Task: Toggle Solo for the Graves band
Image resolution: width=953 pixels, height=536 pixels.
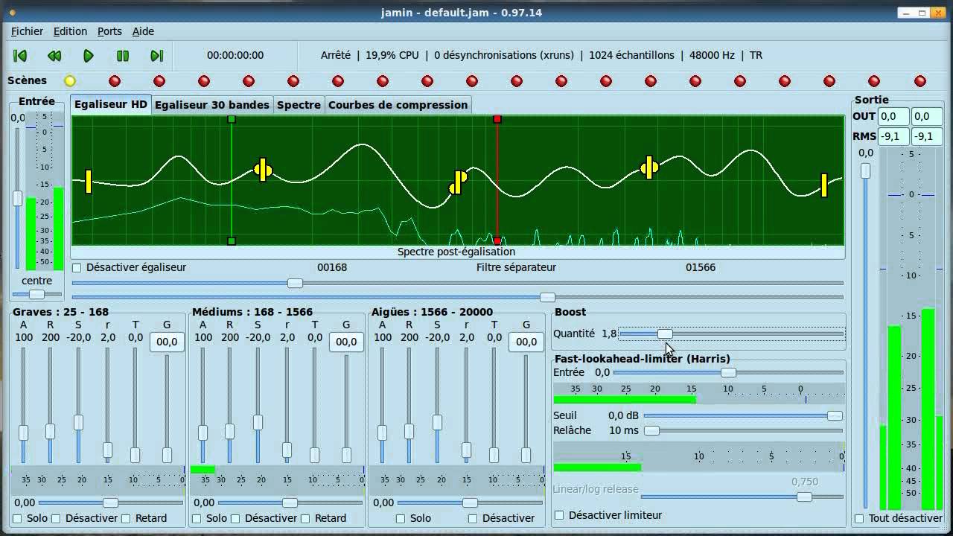Action: coord(17,519)
